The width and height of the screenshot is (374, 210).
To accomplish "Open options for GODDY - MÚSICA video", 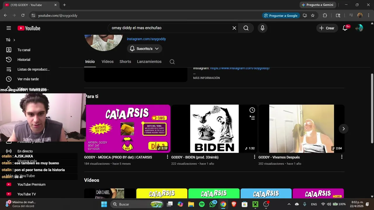I will (x=167, y=157).
